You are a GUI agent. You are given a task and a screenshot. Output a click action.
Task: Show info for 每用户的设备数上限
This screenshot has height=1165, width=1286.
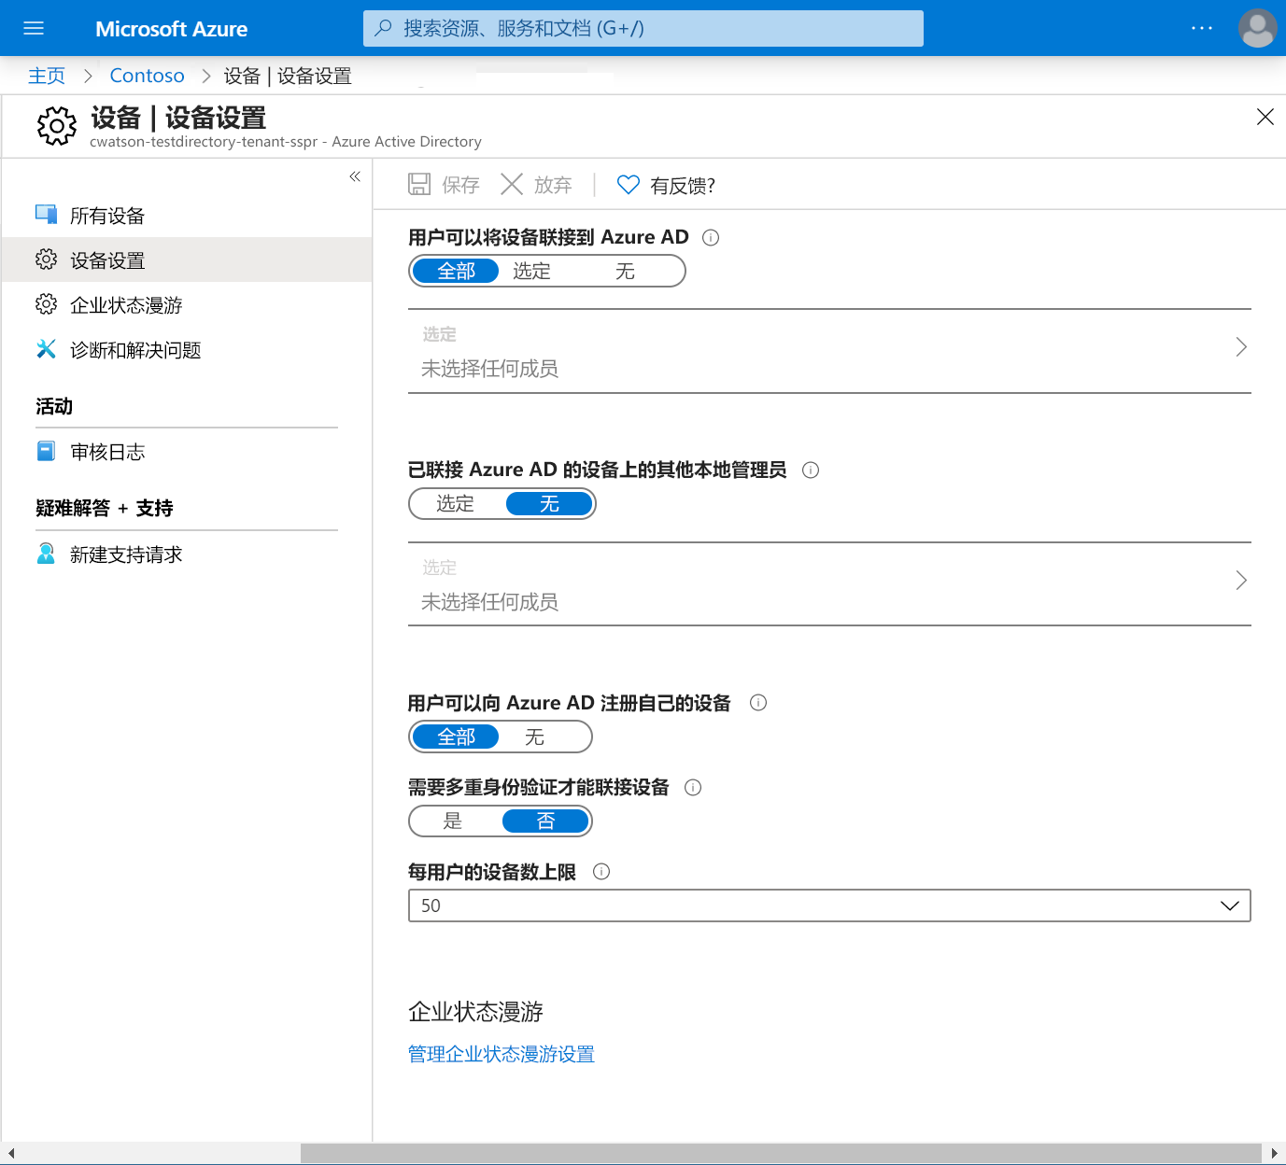pos(601,871)
